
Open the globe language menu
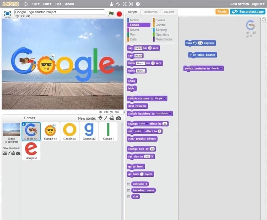click(26, 4)
